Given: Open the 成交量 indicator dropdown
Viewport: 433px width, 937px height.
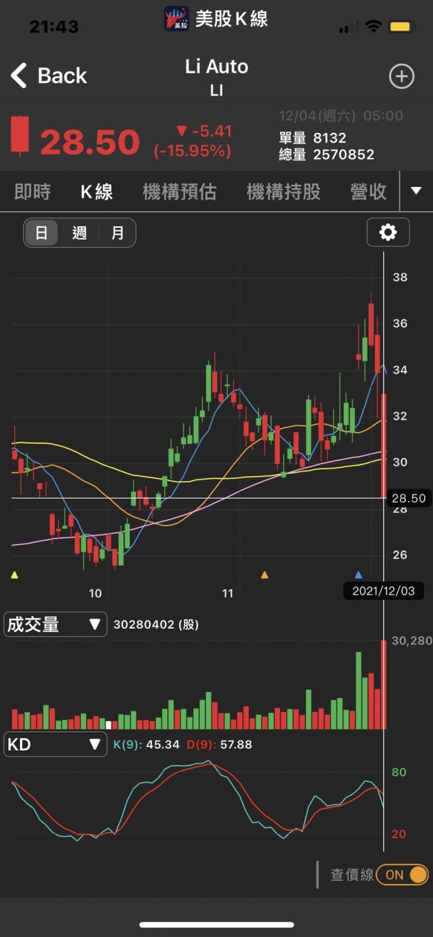Looking at the screenshot, I should [55, 624].
